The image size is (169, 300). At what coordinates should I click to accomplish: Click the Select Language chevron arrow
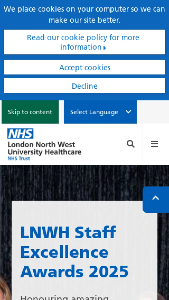coord(128,112)
